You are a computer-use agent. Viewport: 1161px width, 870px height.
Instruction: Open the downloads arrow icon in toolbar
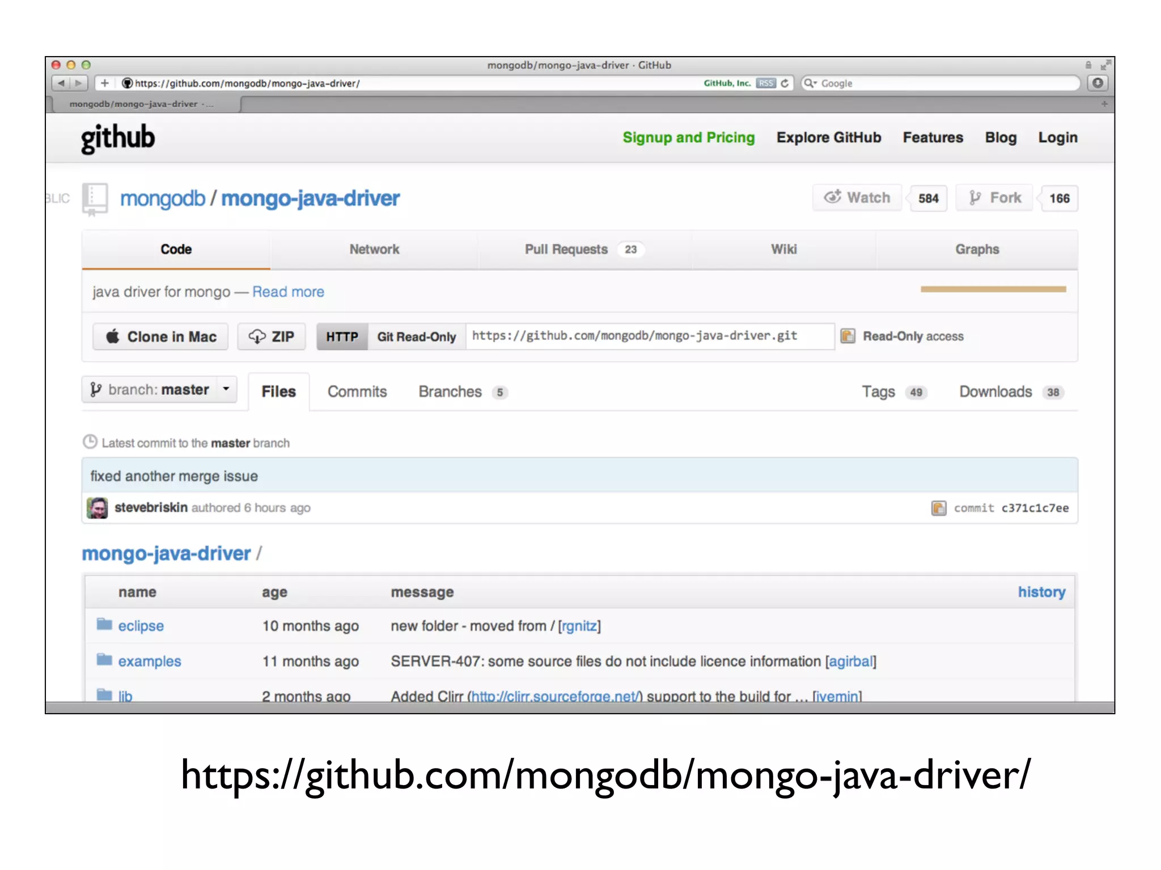click(1098, 83)
